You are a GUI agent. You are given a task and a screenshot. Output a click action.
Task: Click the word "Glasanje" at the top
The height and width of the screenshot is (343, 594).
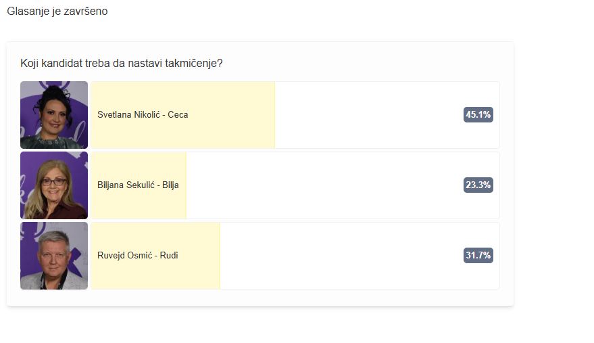point(28,12)
